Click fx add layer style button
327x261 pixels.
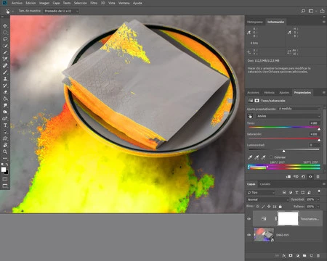click(x=284, y=255)
